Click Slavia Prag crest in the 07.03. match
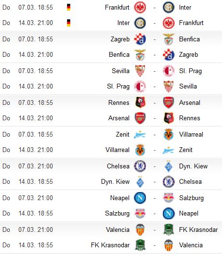Screen dimensions: 222x255 point(169,71)
